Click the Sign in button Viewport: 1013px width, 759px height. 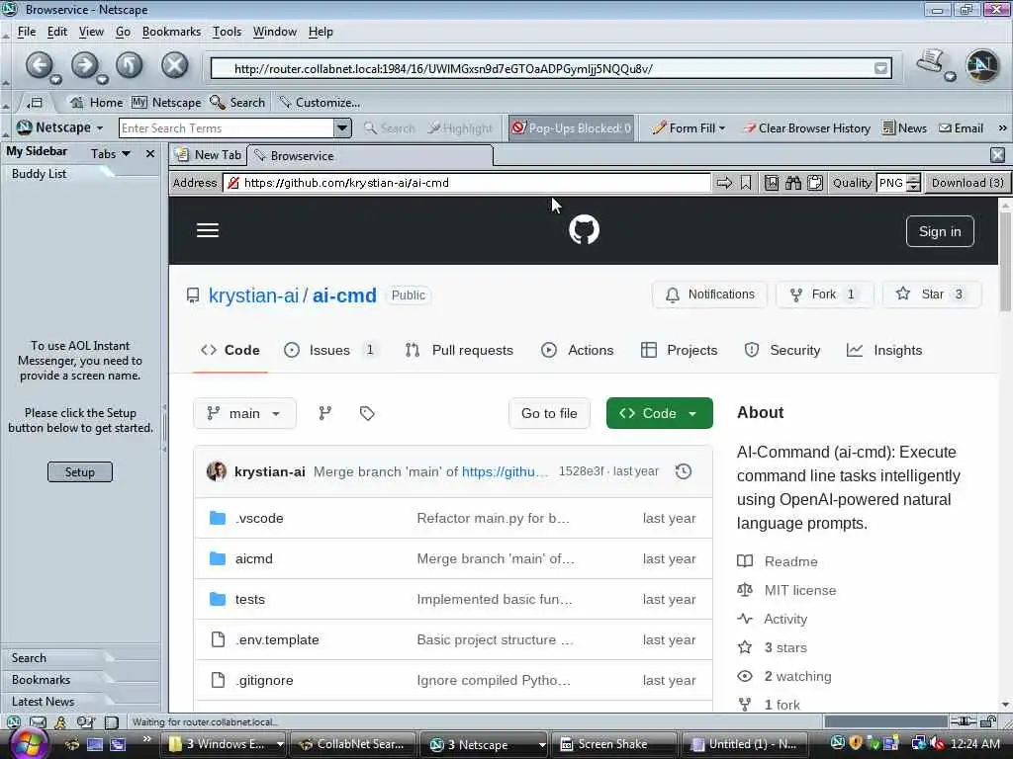(940, 231)
